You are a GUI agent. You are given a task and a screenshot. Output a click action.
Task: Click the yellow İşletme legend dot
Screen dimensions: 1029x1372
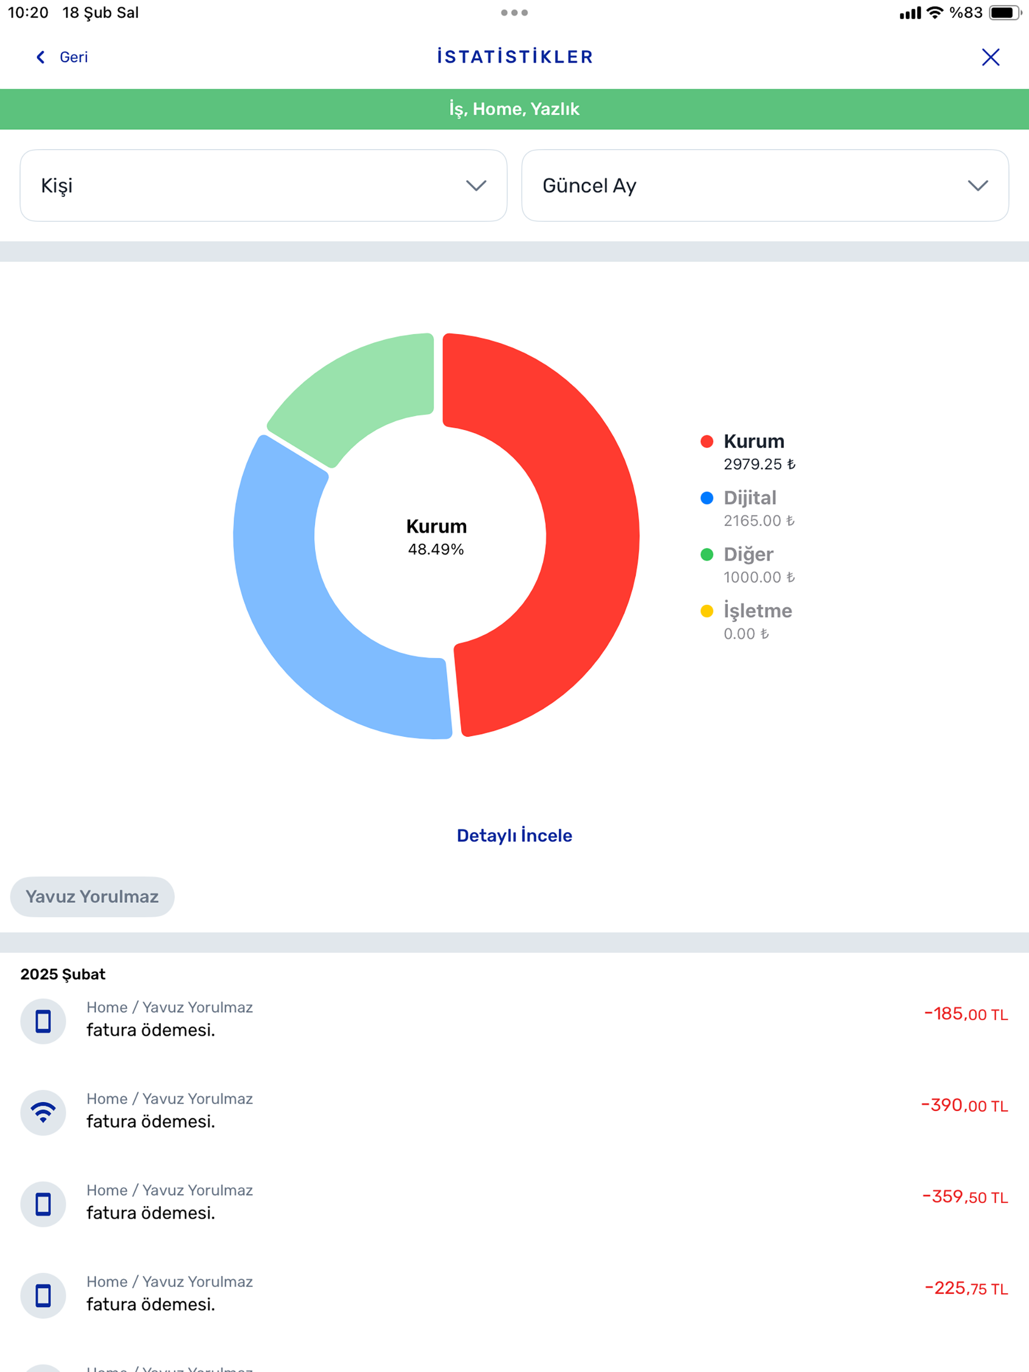tap(706, 611)
